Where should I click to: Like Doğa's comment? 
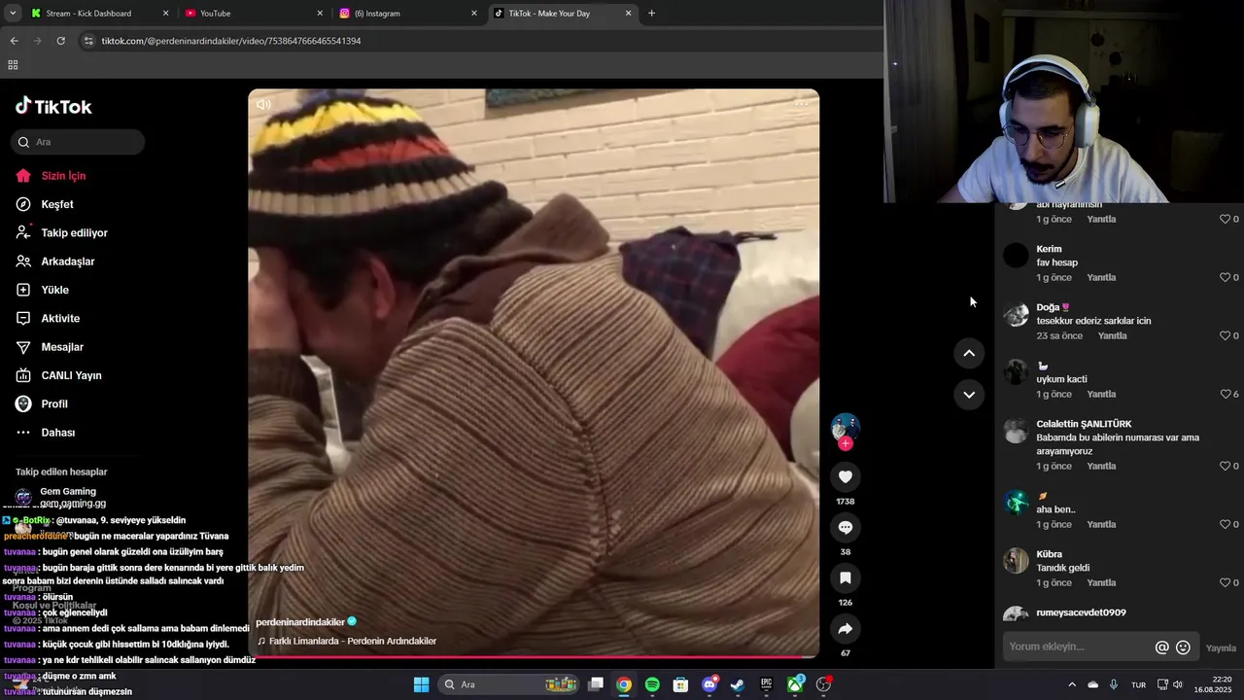1225,335
